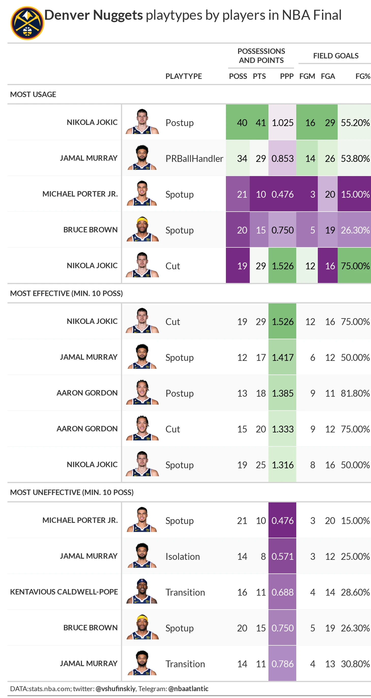This screenshot has height=698, width=371.
Task: Click the MOST UNEFFECTIVE section heading
Action: coord(72,492)
